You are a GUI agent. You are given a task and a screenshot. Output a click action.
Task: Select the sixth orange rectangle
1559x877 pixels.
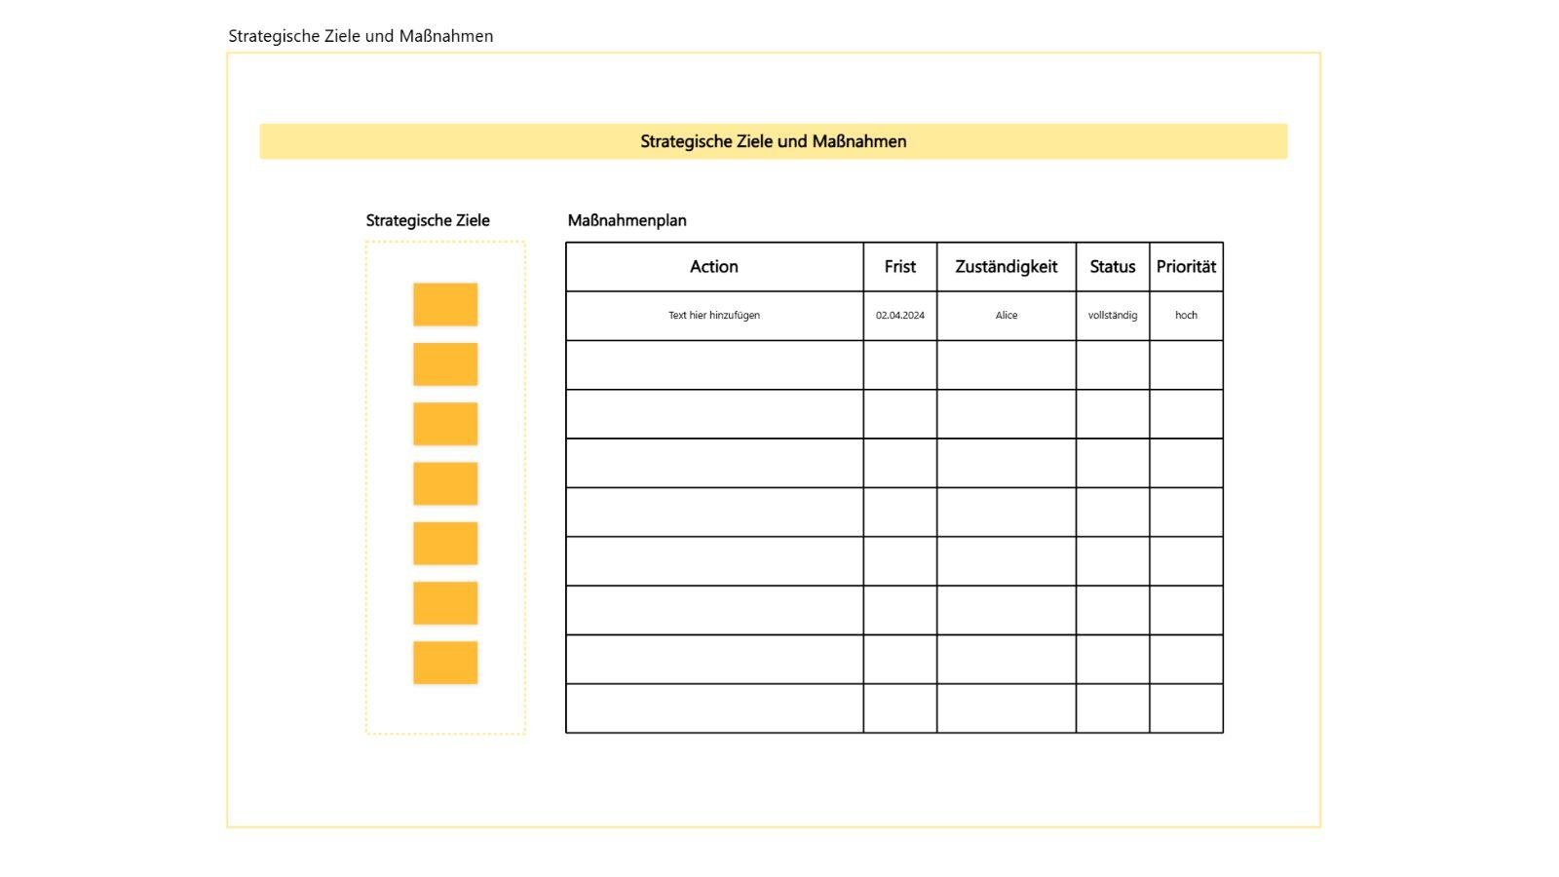pyautogui.click(x=446, y=602)
